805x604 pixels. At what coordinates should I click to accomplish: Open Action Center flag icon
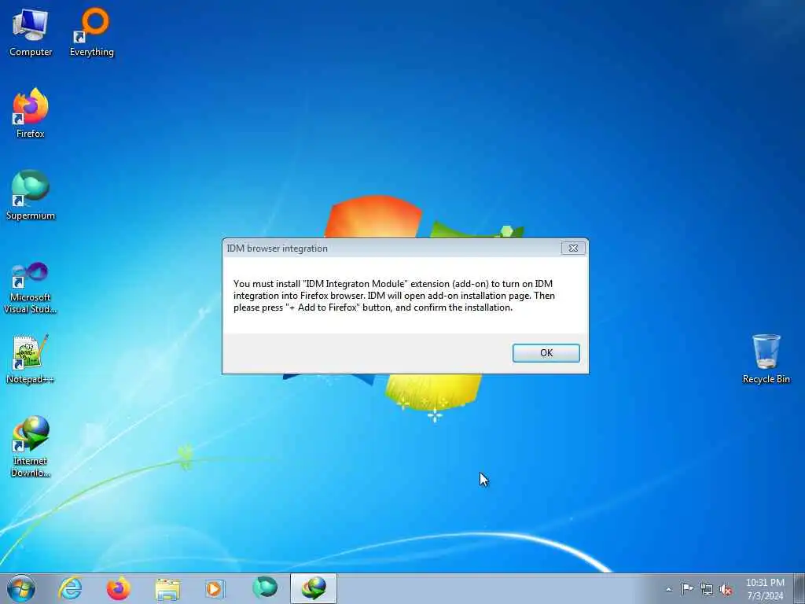point(687,589)
